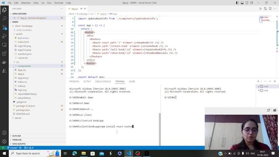Image resolution: width=279 pixels, height=157 pixels.
Task: Toggle the secondary side bar layout icon
Action: pos(247,3)
